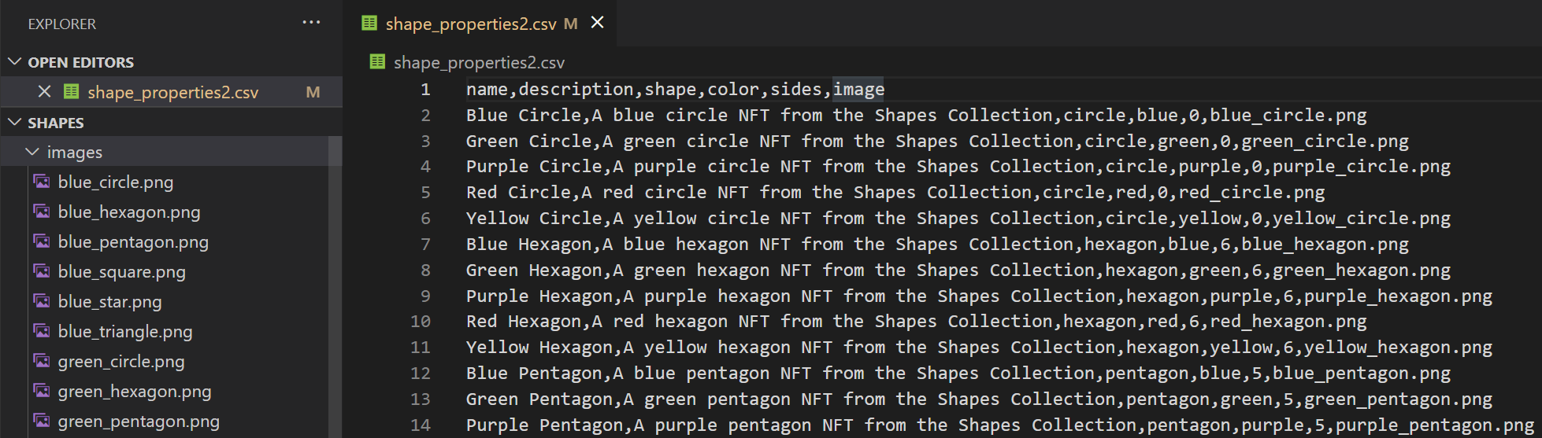Open green_hexagon.png from the file tree
Image resolution: width=1542 pixels, height=438 pixels.
coord(135,392)
